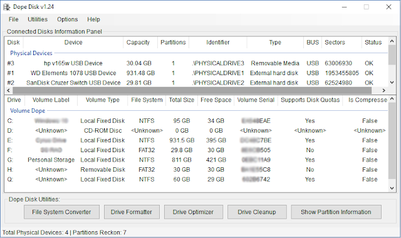
Task: Click the Volume Label column header
Action: [x=51, y=100]
